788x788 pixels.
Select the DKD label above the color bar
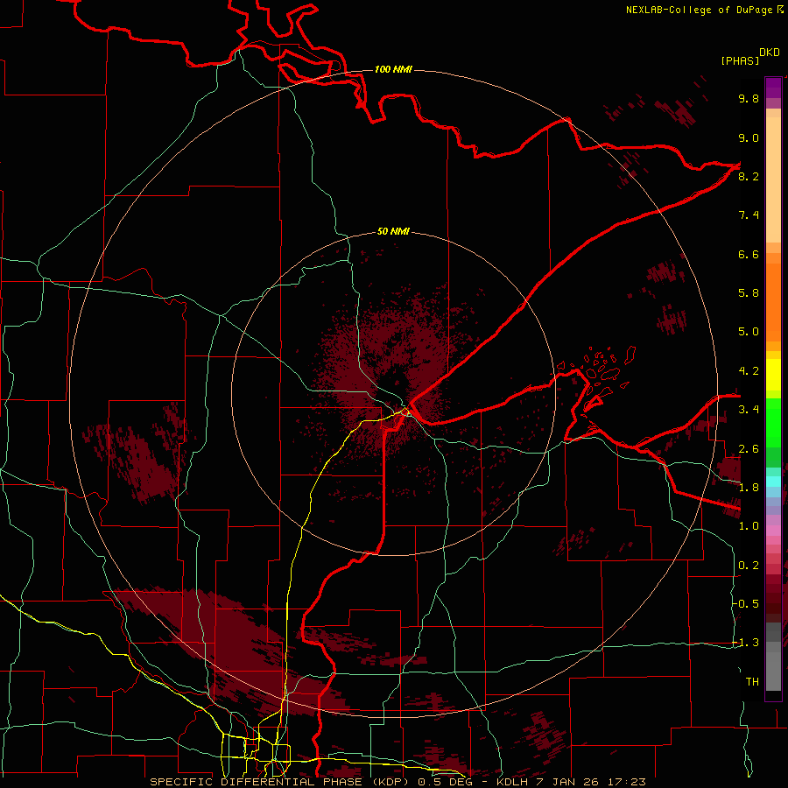point(770,53)
